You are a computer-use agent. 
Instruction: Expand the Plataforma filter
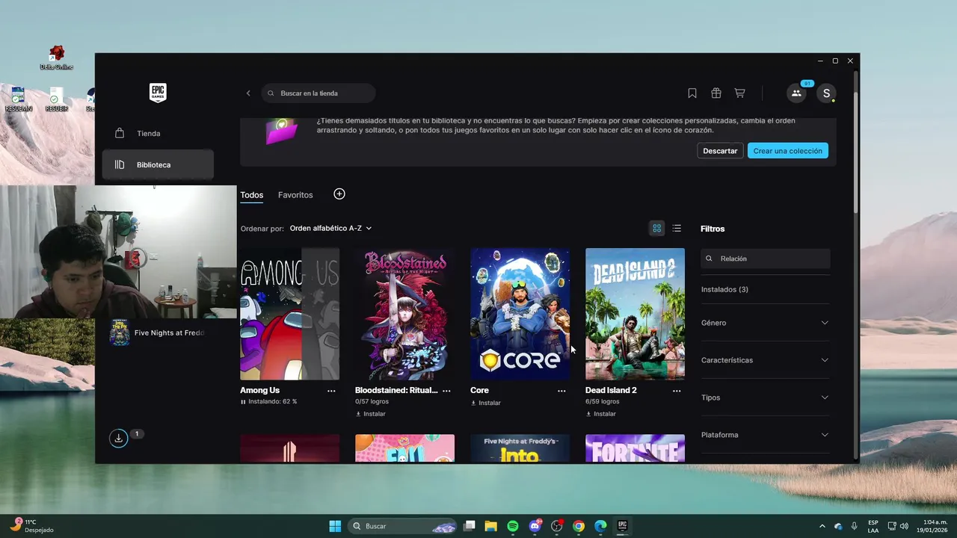765,435
